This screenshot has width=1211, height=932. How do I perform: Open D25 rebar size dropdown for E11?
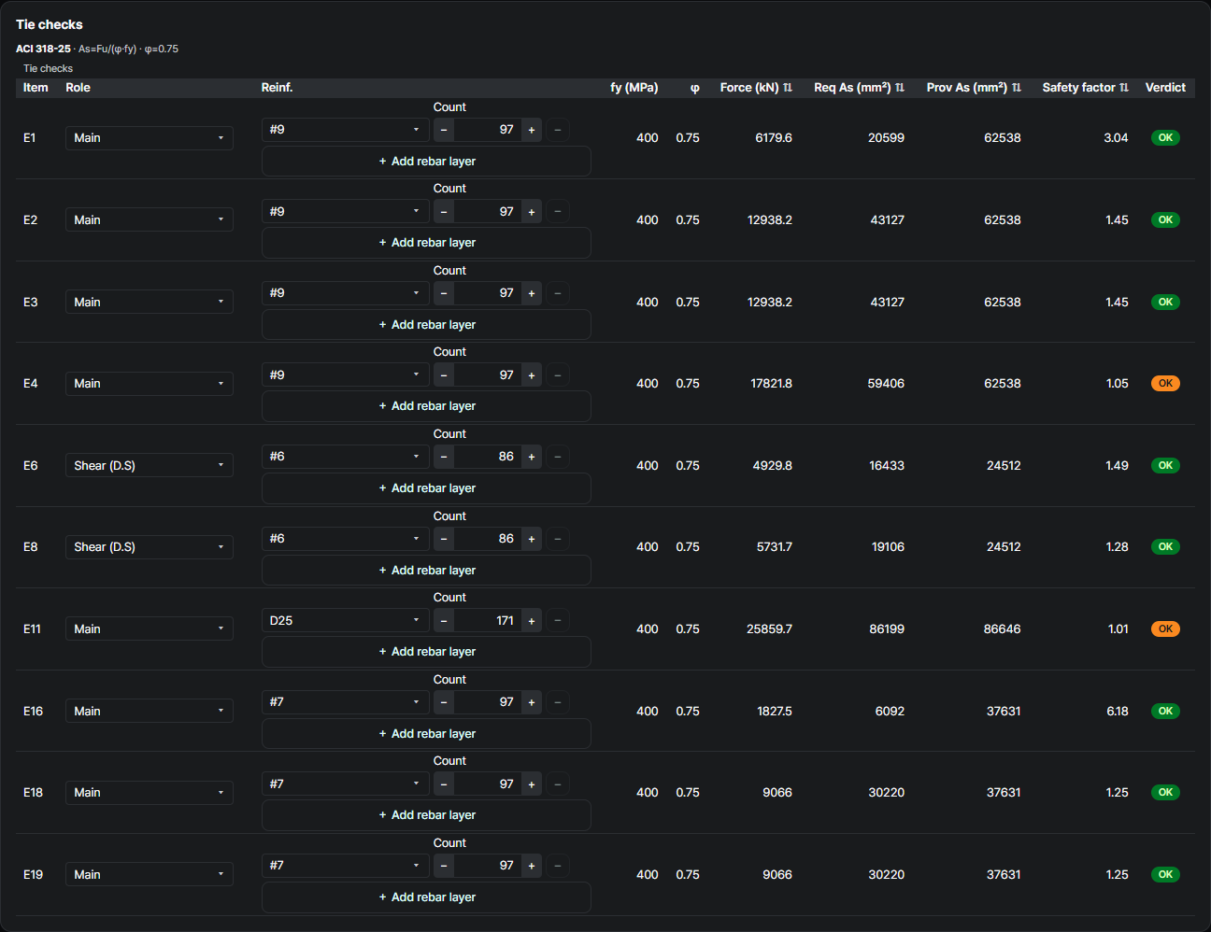(x=346, y=621)
